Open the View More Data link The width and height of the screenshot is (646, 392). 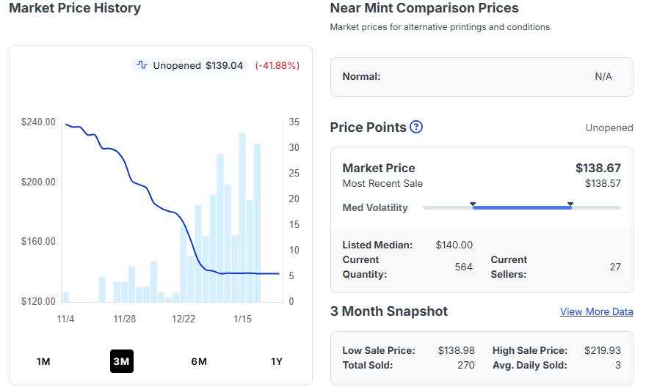[x=596, y=311]
